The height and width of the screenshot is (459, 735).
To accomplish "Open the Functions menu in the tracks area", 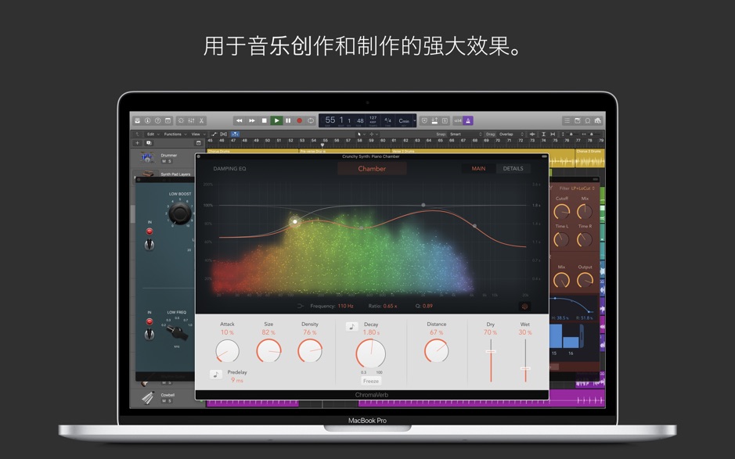I will pyautogui.click(x=171, y=133).
